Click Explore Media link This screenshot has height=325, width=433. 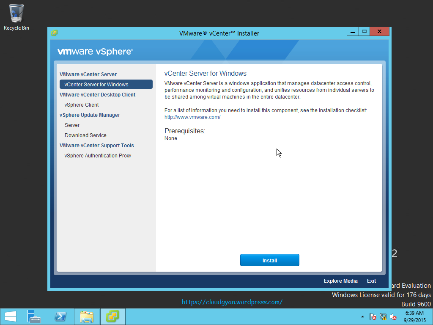pyautogui.click(x=340, y=281)
